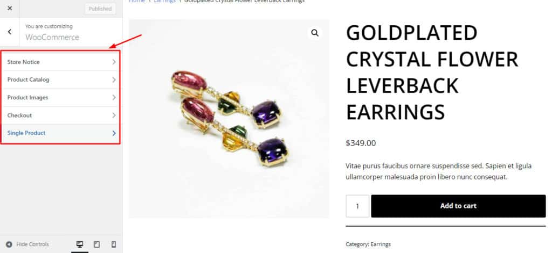Switch to desktop preview device icon
552x253 pixels.
80,244
